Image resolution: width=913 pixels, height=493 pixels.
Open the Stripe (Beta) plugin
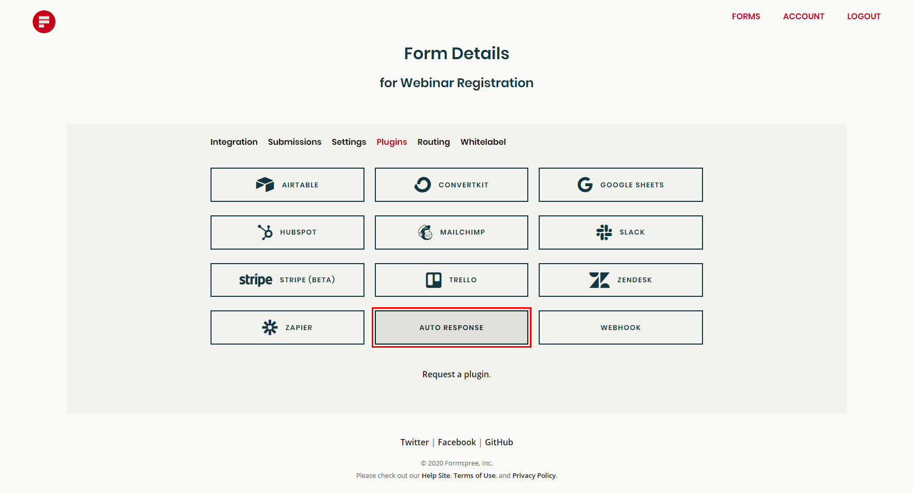(287, 280)
